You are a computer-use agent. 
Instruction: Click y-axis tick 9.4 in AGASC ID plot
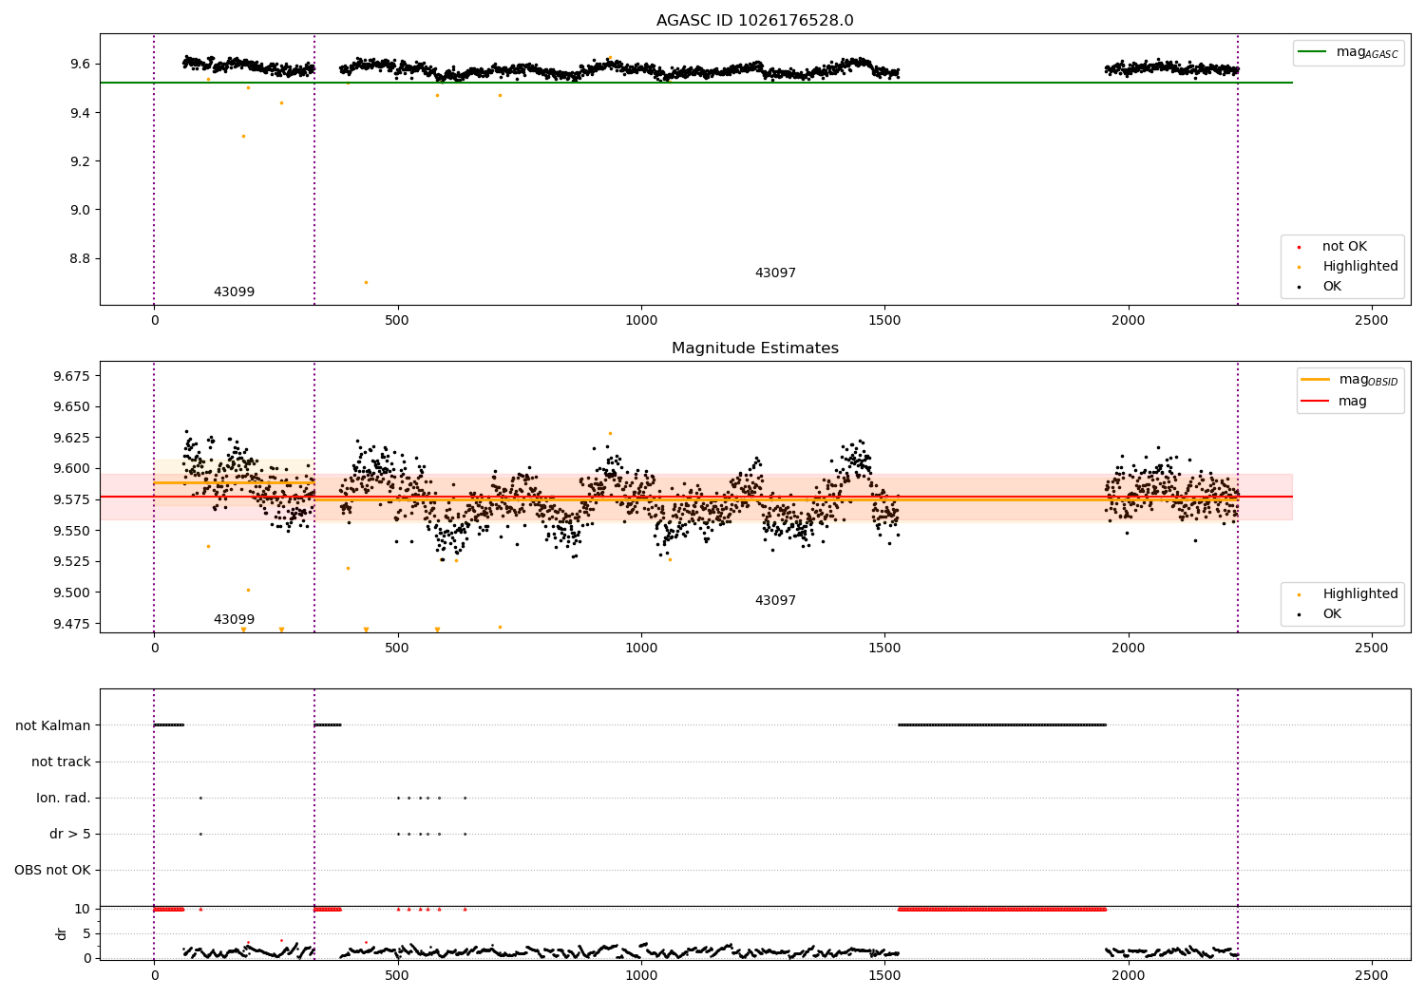click(80, 113)
